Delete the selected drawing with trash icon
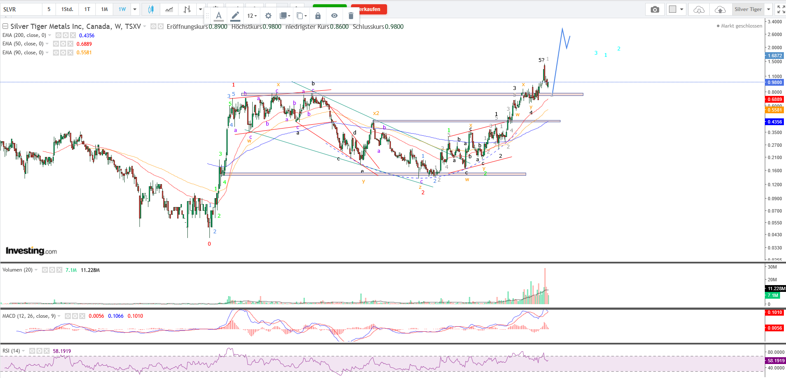Screen dimensions: 786x378 tap(351, 16)
